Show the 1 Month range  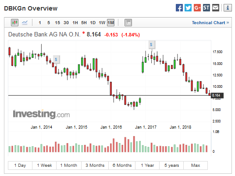(69, 165)
